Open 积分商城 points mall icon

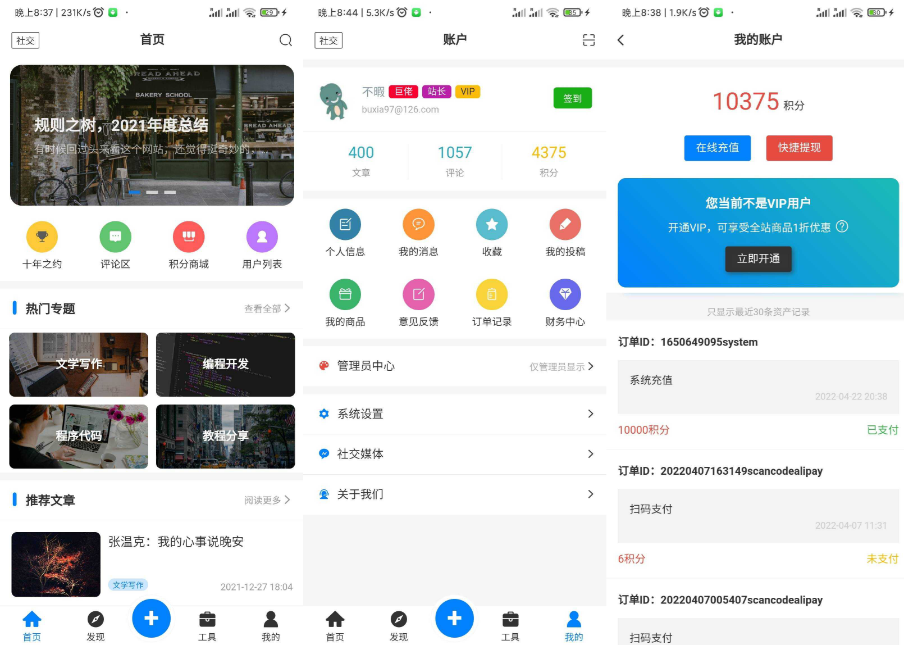click(x=189, y=237)
